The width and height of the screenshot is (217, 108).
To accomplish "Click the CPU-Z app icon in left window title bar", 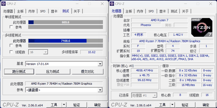I will pyautogui.click(x=4, y=4).
